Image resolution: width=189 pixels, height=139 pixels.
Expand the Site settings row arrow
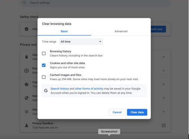(164, 112)
